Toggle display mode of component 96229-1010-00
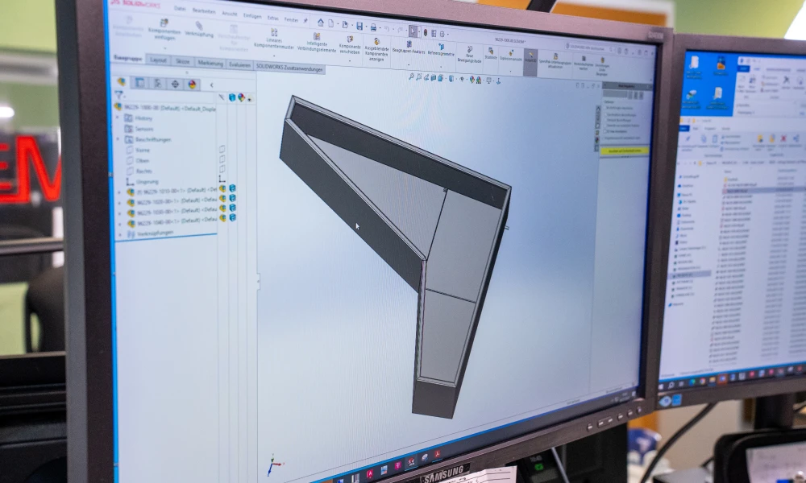806x483 pixels. click(232, 188)
